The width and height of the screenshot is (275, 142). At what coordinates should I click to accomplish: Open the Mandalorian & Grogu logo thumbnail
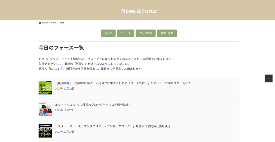click(x=45, y=131)
